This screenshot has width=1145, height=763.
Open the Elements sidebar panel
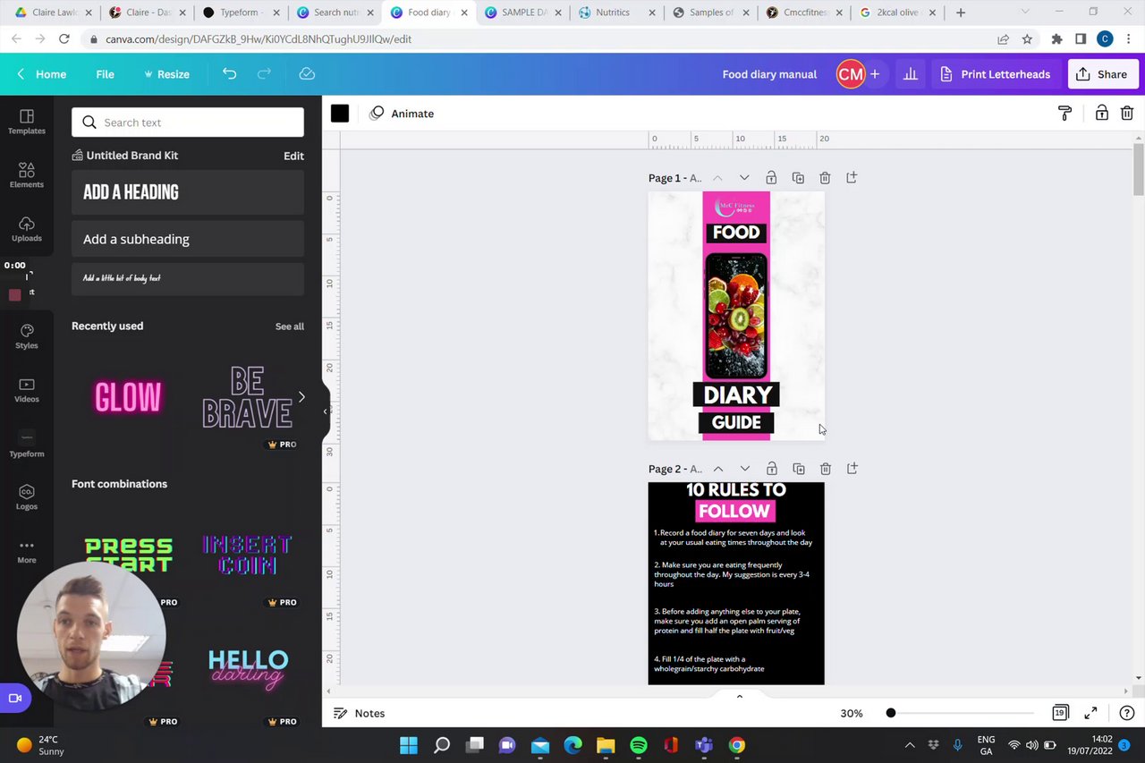(27, 175)
